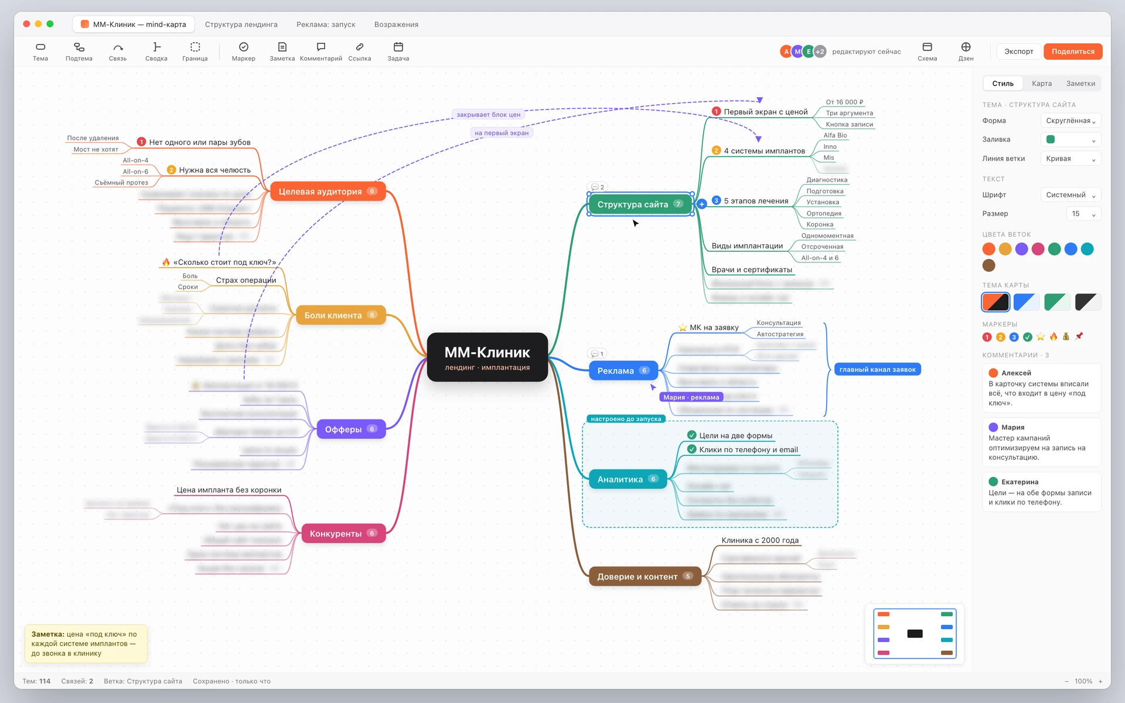Open the Маркер marker tool
The height and width of the screenshot is (703, 1125).
pyautogui.click(x=244, y=52)
